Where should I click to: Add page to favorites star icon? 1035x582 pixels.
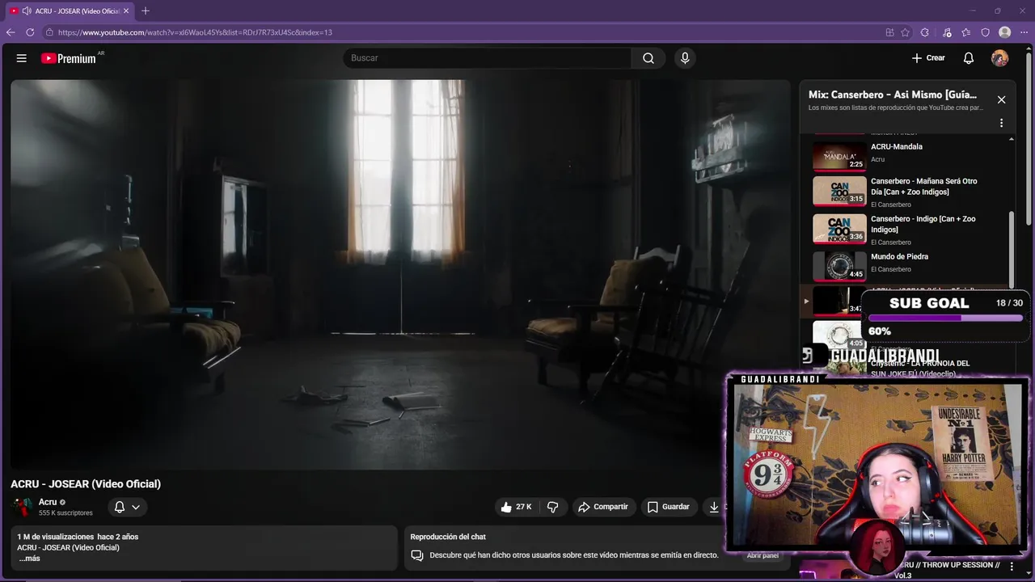pyautogui.click(x=906, y=32)
